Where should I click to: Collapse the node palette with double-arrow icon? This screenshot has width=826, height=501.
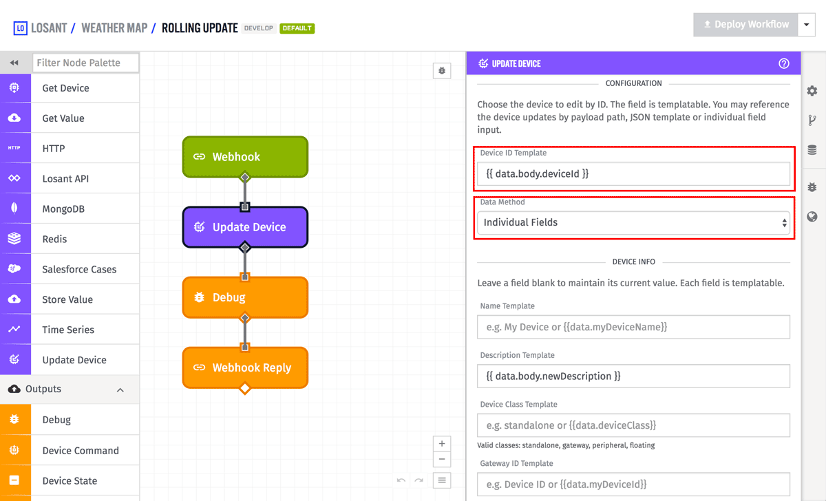14,63
